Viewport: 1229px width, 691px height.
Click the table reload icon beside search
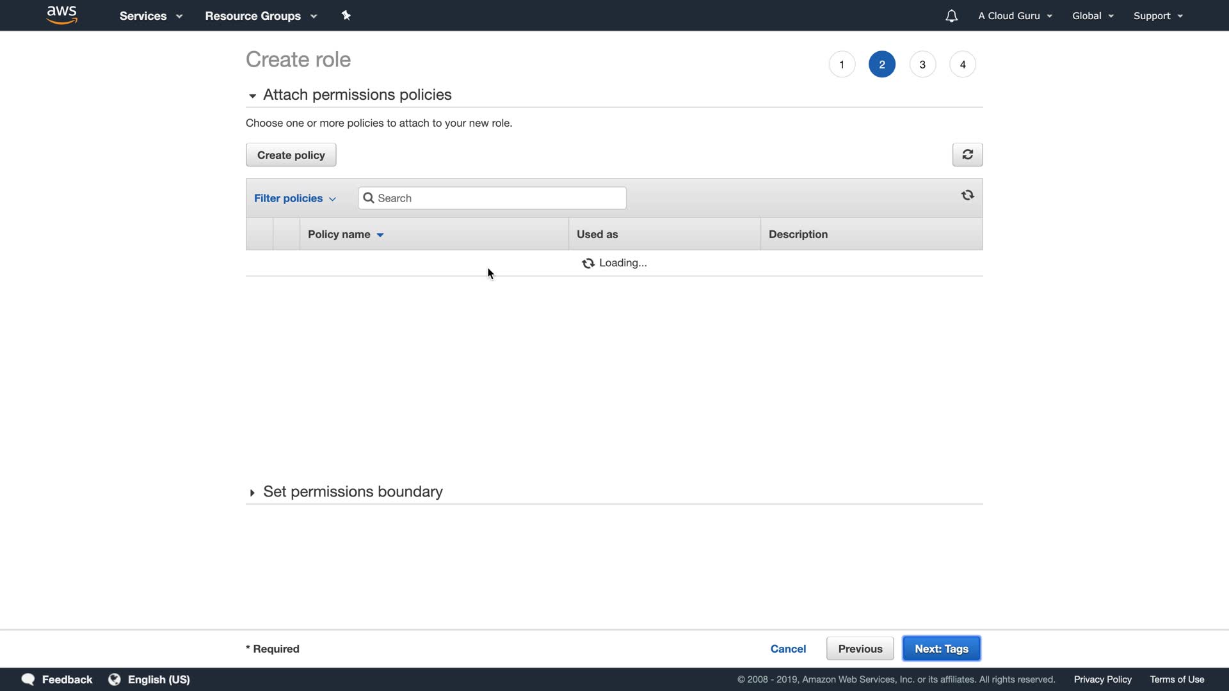click(967, 195)
